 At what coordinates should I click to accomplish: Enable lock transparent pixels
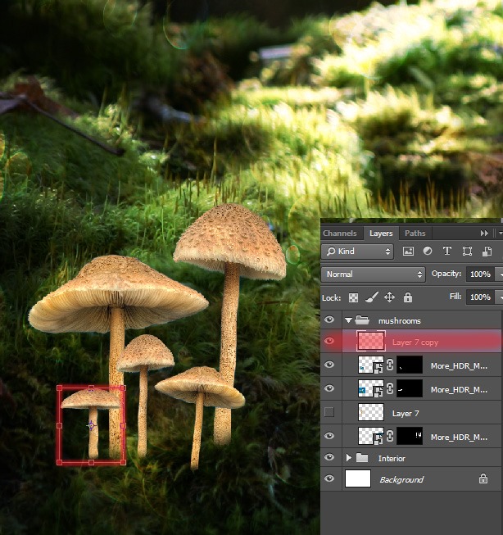click(353, 297)
